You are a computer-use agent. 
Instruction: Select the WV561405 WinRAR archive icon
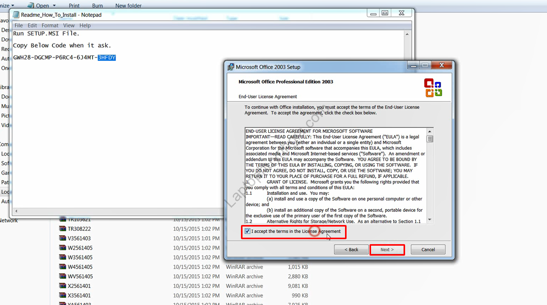click(x=62, y=276)
